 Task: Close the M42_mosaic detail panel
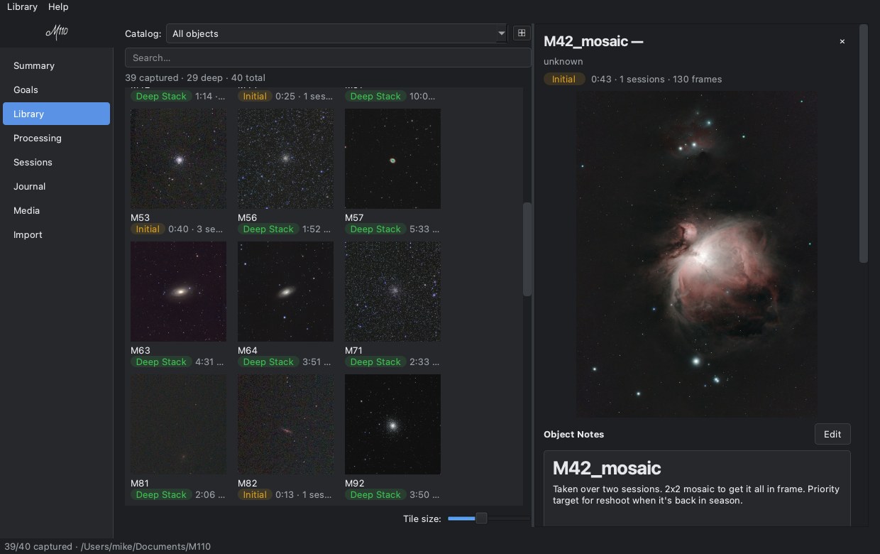point(842,42)
